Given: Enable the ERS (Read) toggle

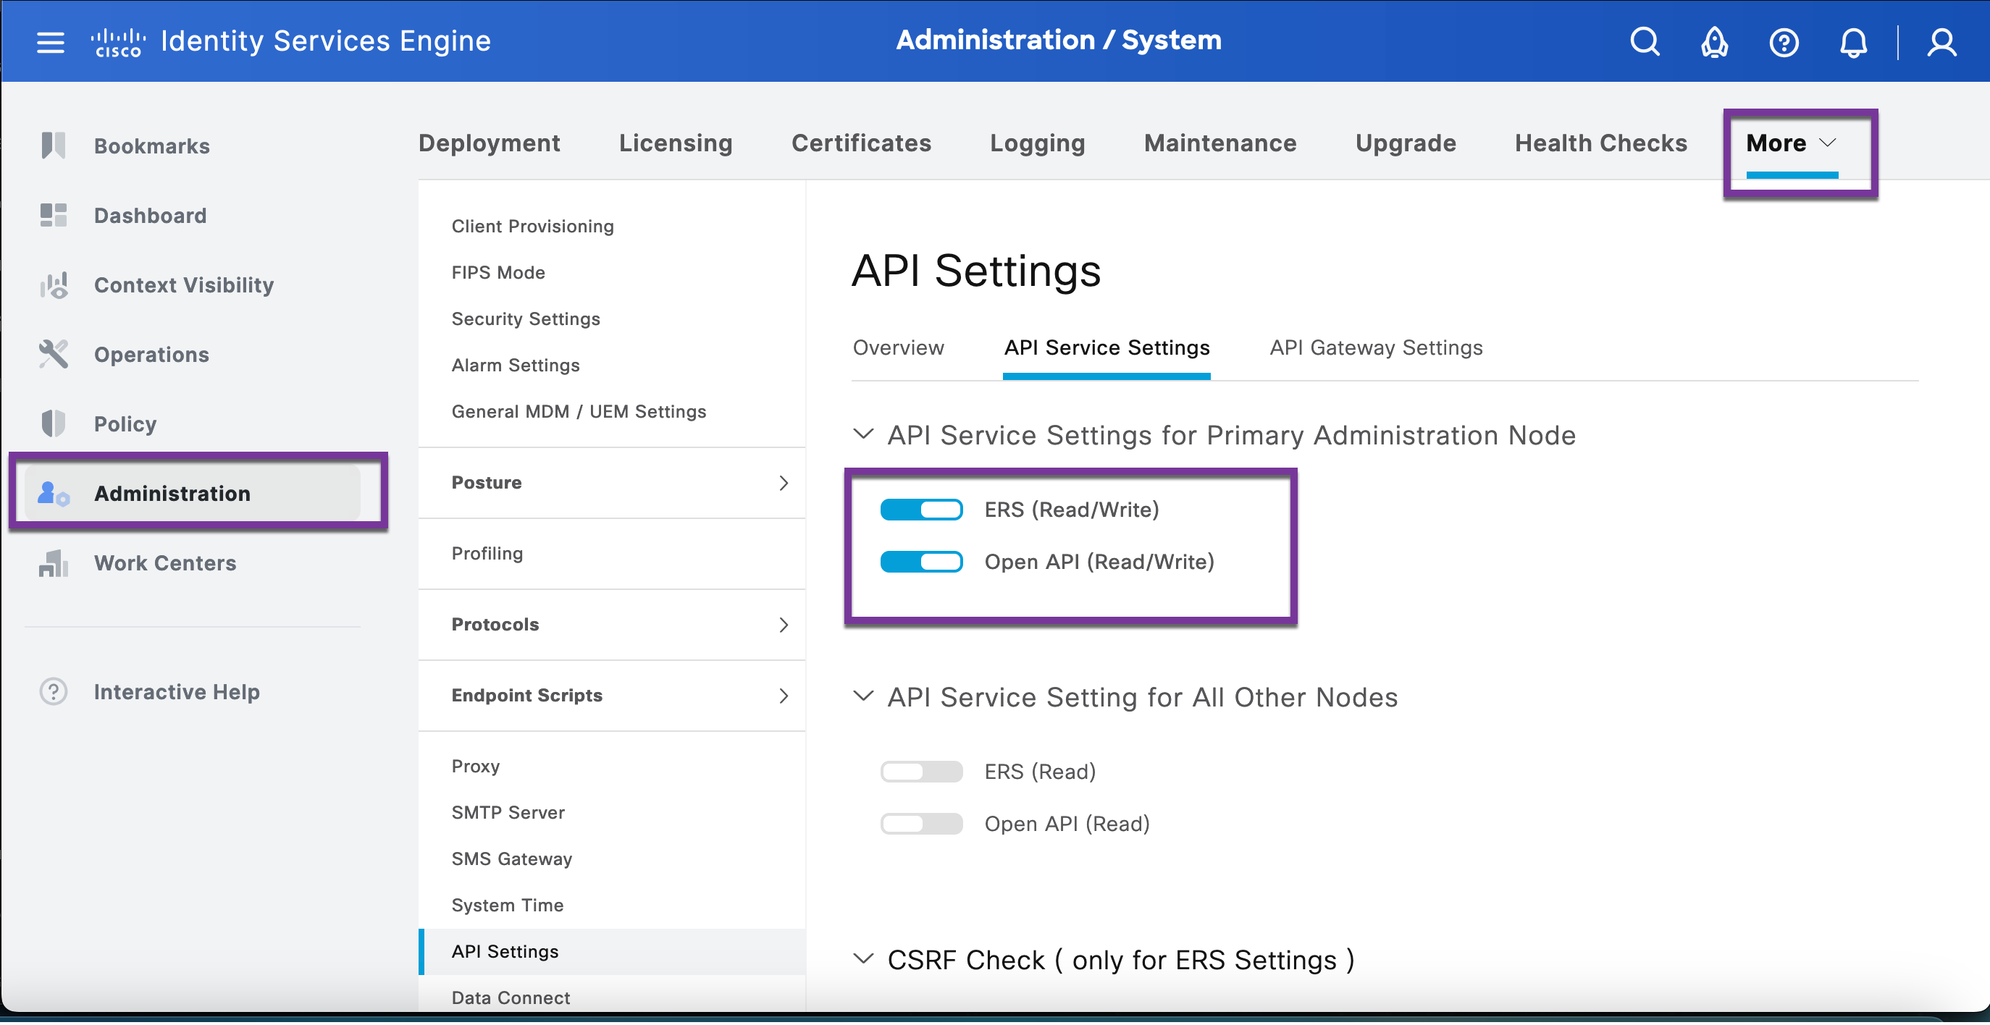Looking at the screenshot, I should pyautogui.click(x=921, y=771).
